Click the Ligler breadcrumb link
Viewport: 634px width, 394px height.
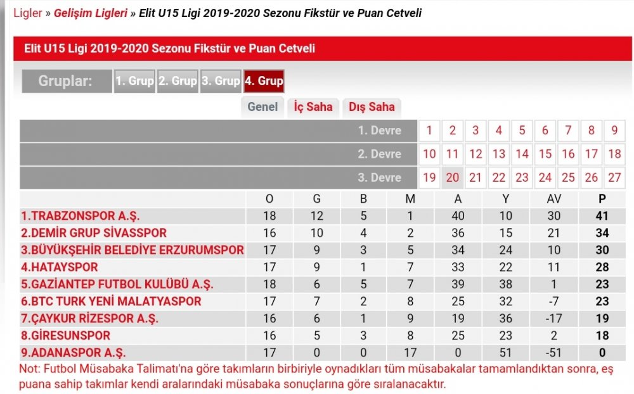(27, 13)
